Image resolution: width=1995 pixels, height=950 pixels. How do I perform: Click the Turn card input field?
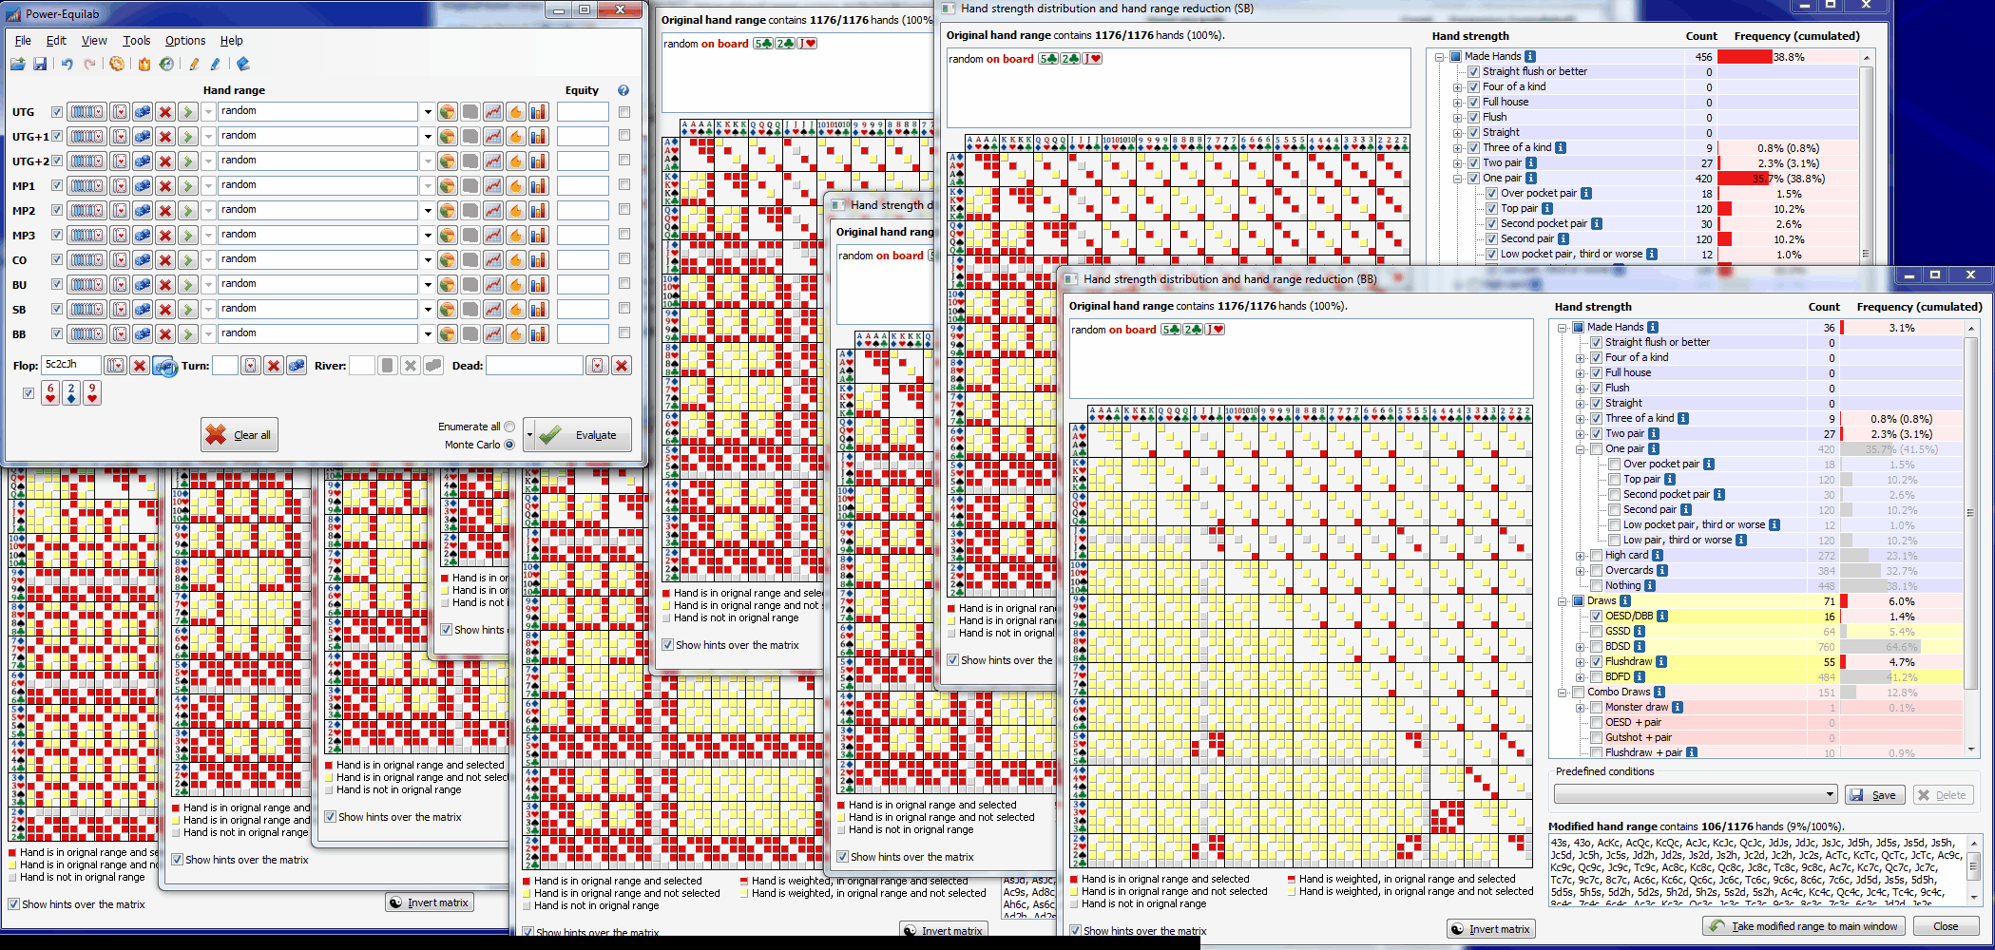point(225,365)
